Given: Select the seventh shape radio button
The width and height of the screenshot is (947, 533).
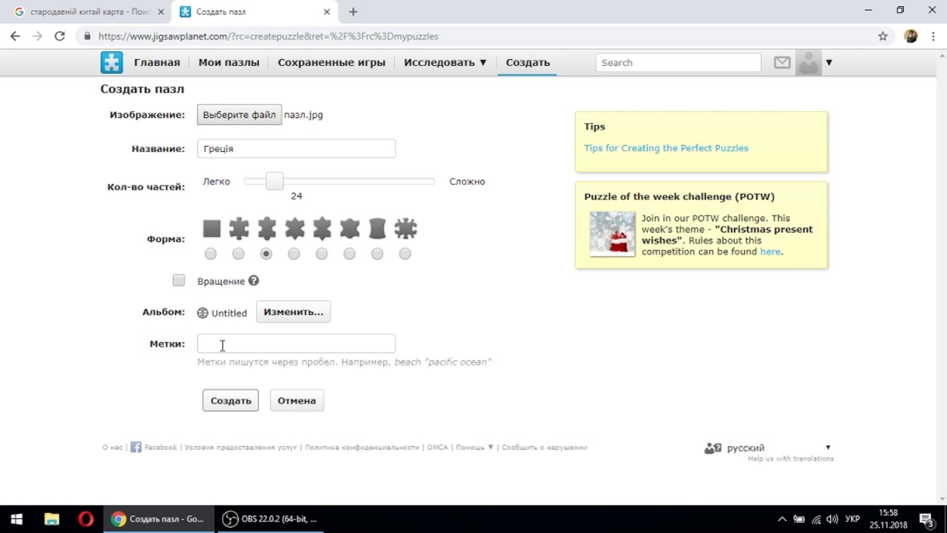Looking at the screenshot, I should tap(377, 254).
